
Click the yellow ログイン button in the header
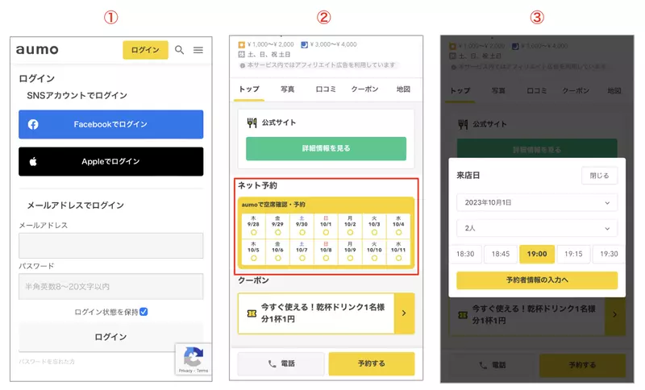145,50
